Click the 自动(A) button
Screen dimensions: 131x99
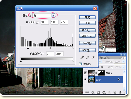click(87, 43)
